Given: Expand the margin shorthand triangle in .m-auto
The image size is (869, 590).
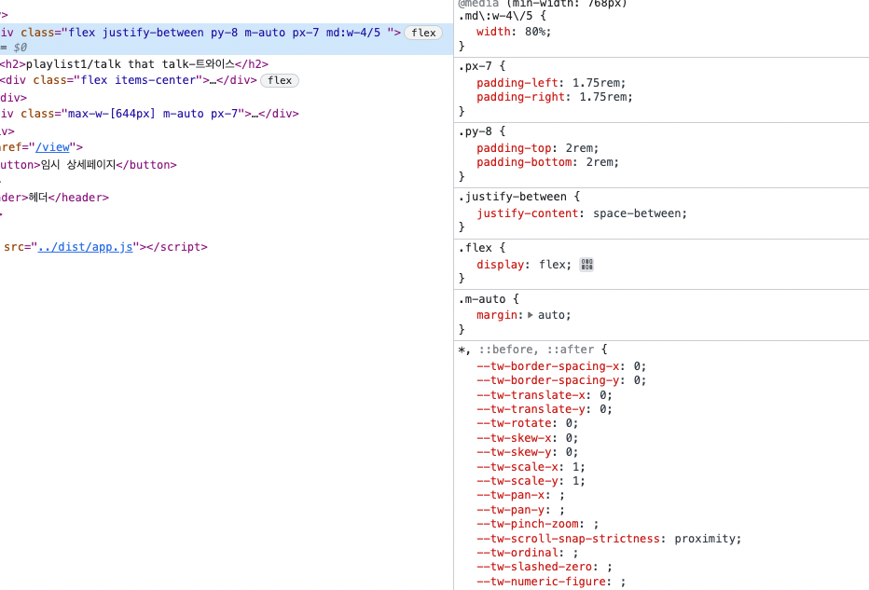Looking at the screenshot, I should pos(531,315).
